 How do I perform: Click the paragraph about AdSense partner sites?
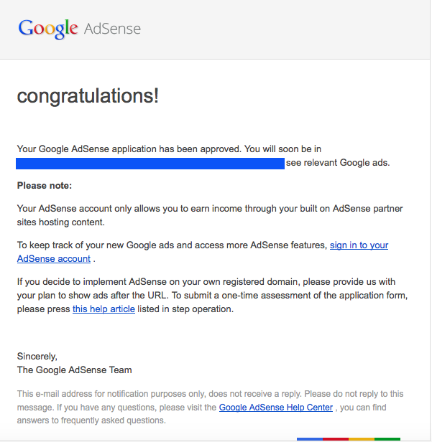(x=210, y=215)
